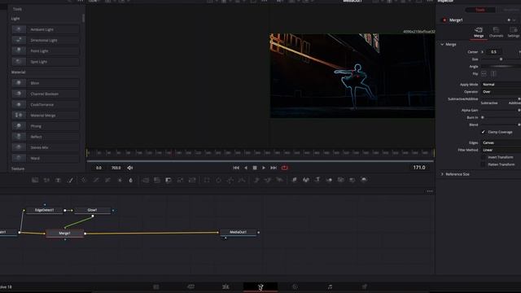Select the Material Merge tool
The height and width of the screenshot is (293, 521).
(46, 116)
